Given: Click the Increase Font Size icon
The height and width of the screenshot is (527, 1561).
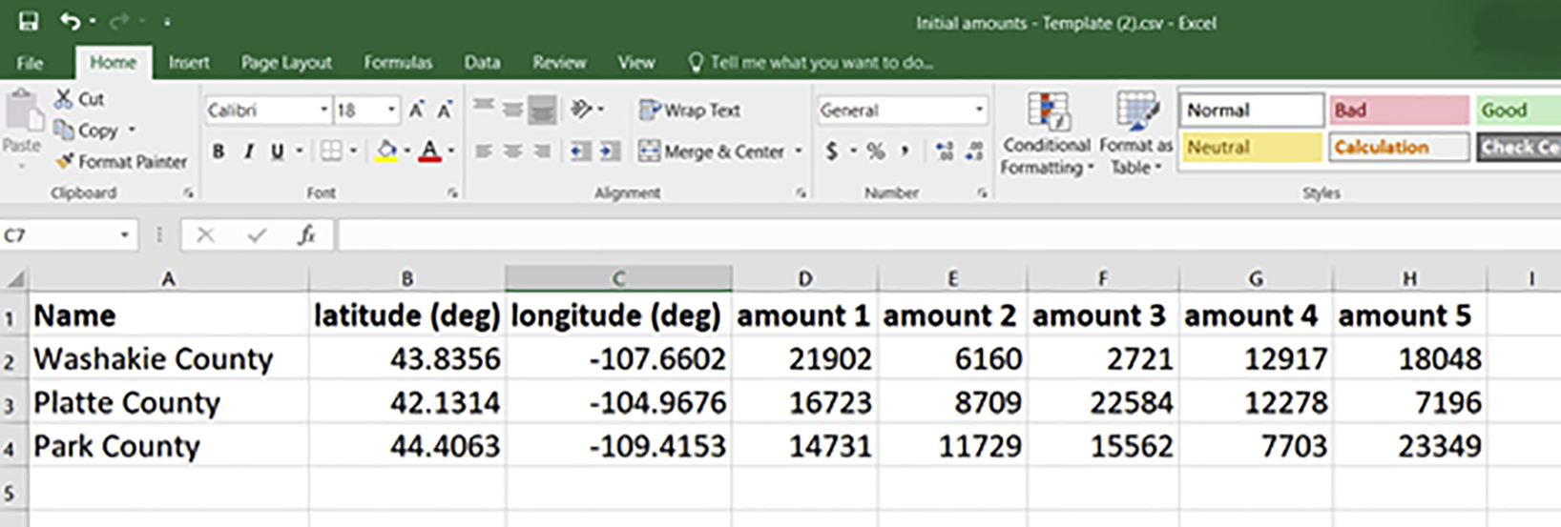Looking at the screenshot, I should coord(417,111).
